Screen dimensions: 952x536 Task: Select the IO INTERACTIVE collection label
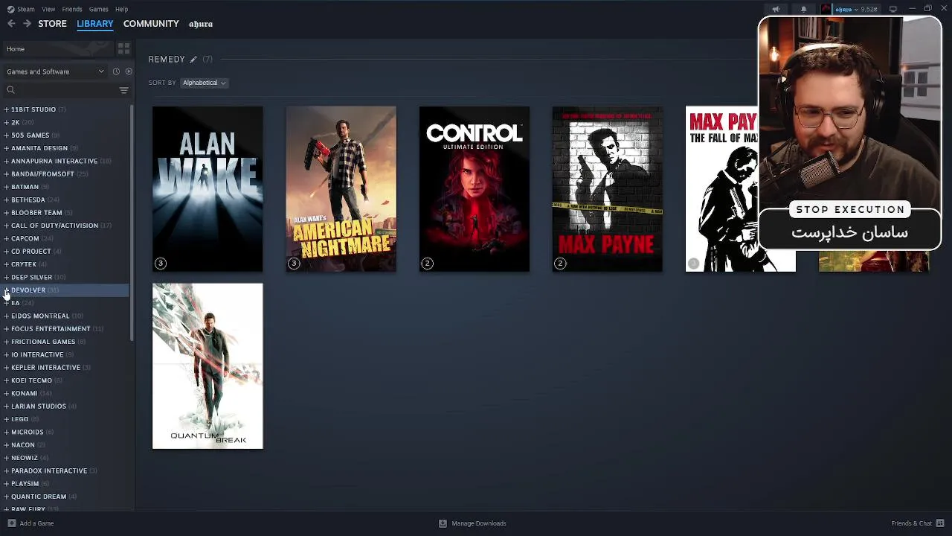tap(37, 355)
